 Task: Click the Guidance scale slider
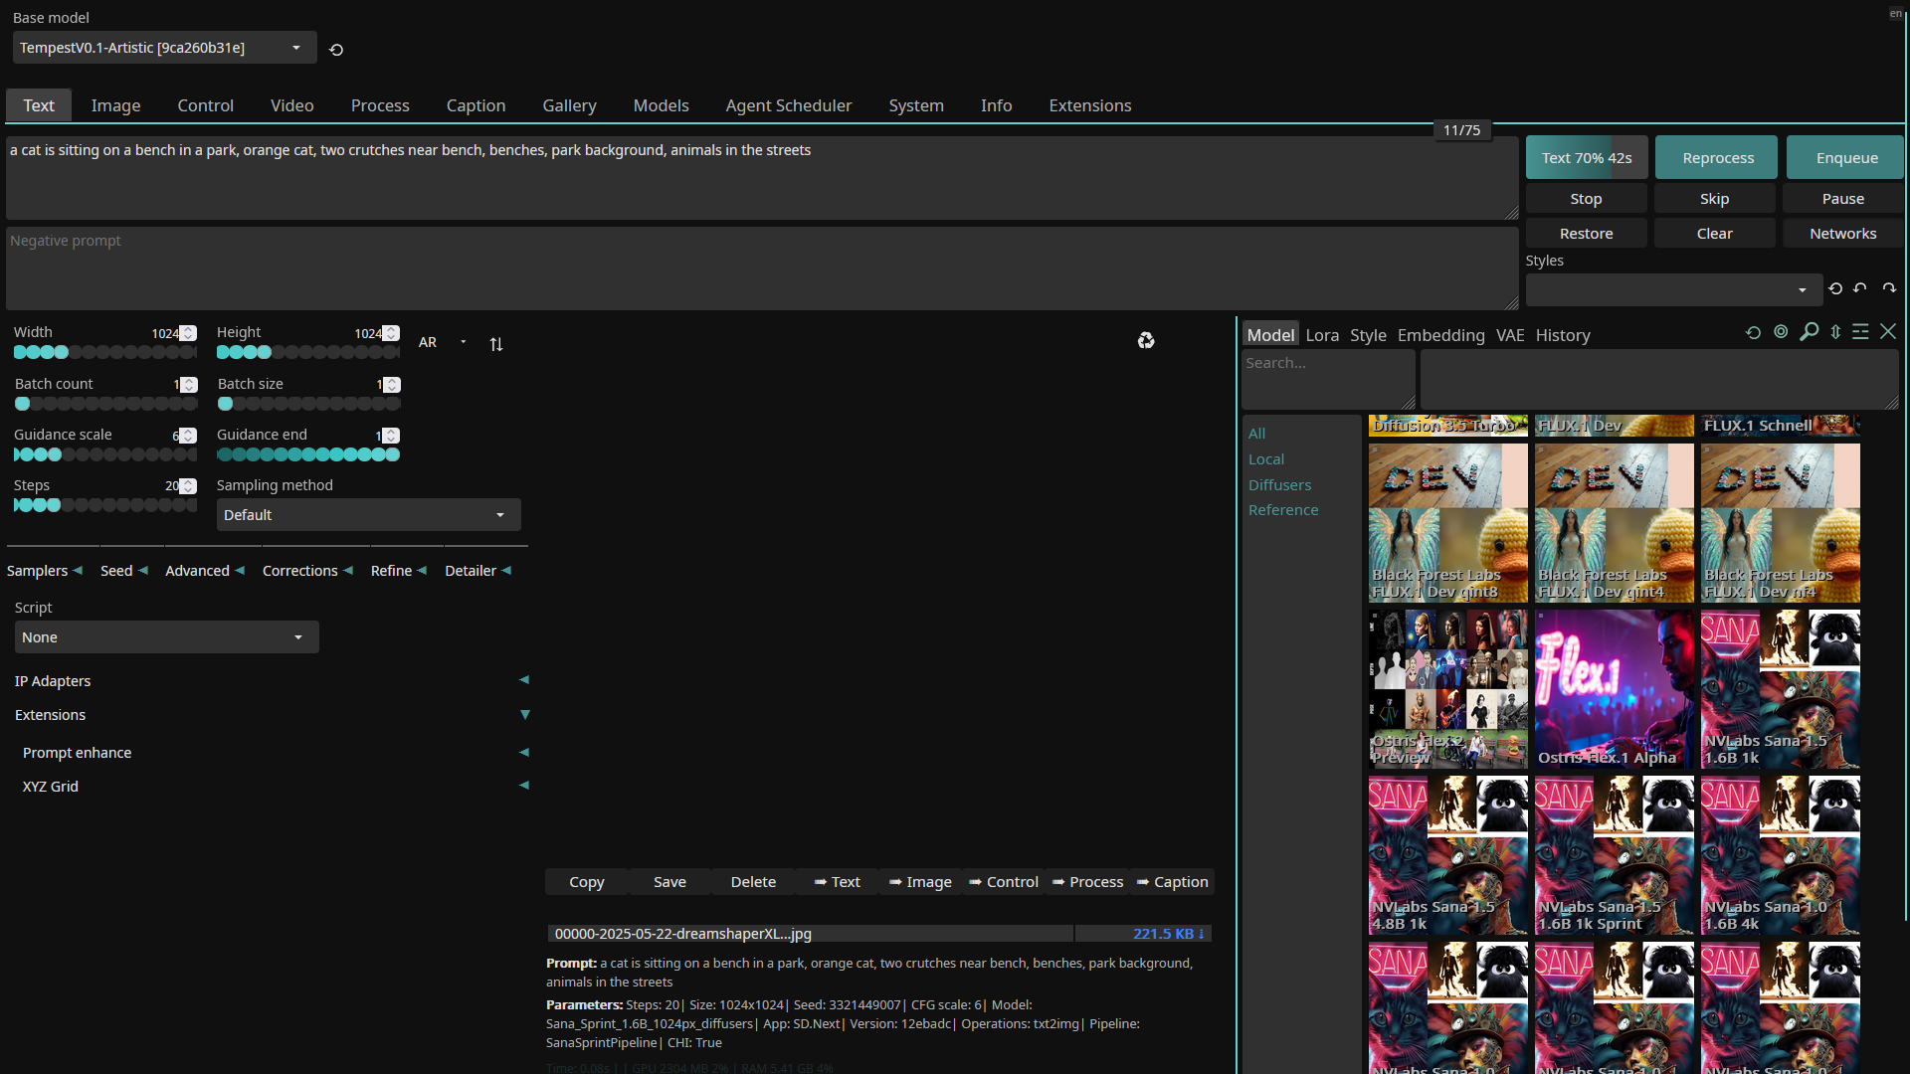[x=104, y=454]
